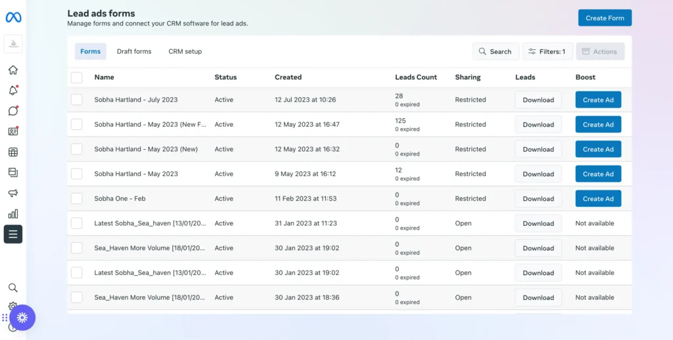Open the megaphone Ads icon
Screen dimensions: 673x340
13,193
